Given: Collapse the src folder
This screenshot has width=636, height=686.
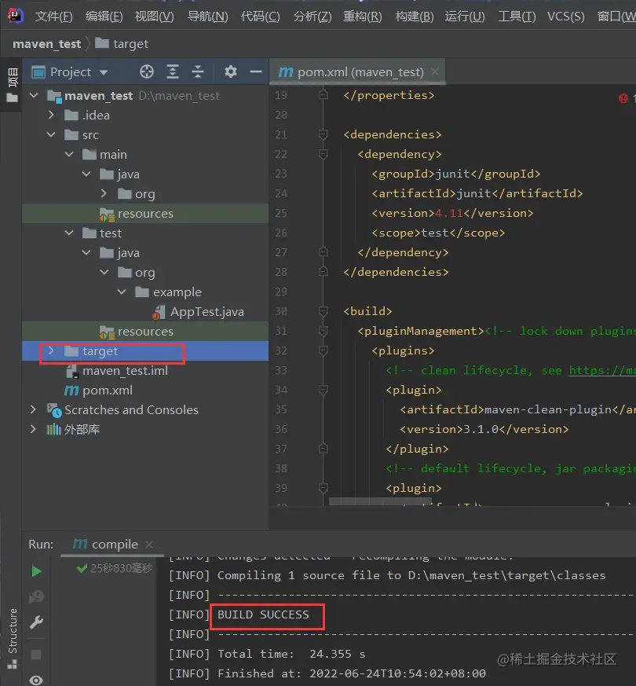Looking at the screenshot, I should pos(51,134).
